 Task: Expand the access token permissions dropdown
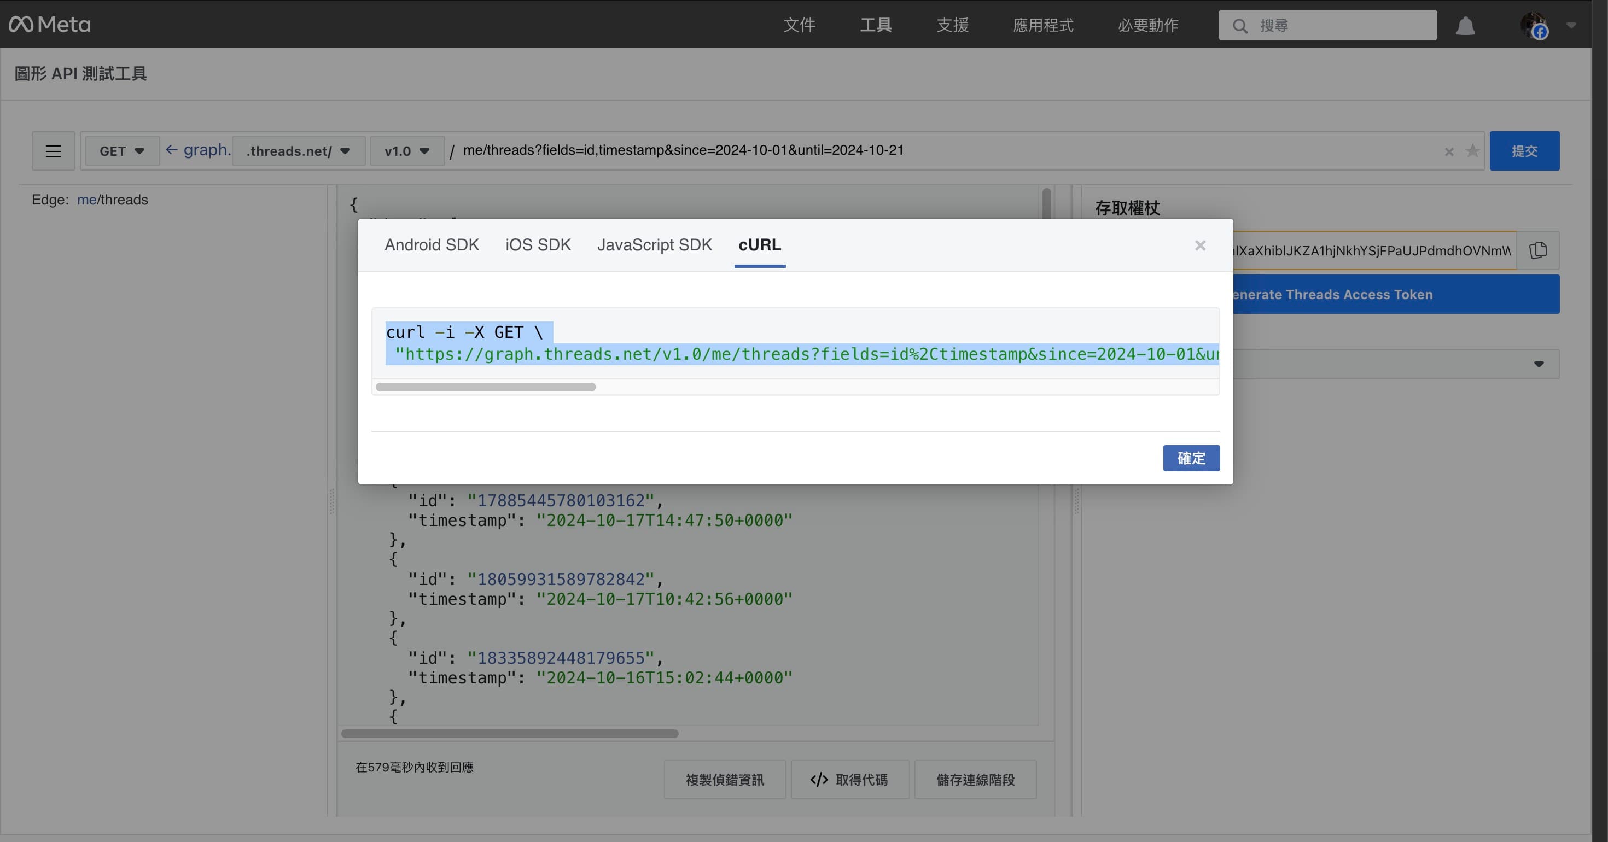[x=1538, y=364]
